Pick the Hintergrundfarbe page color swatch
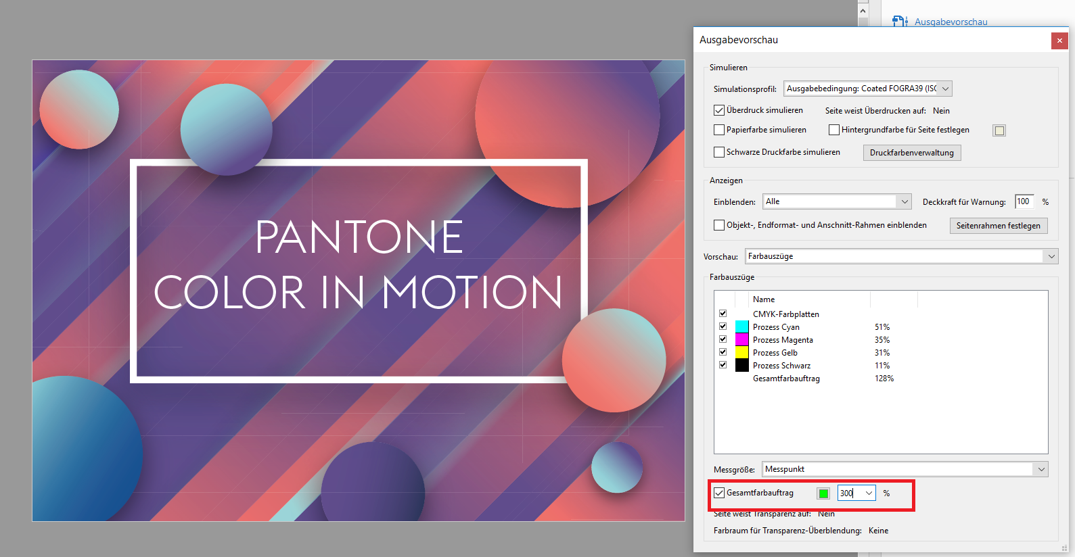Image resolution: width=1075 pixels, height=557 pixels. pos(999,130)
